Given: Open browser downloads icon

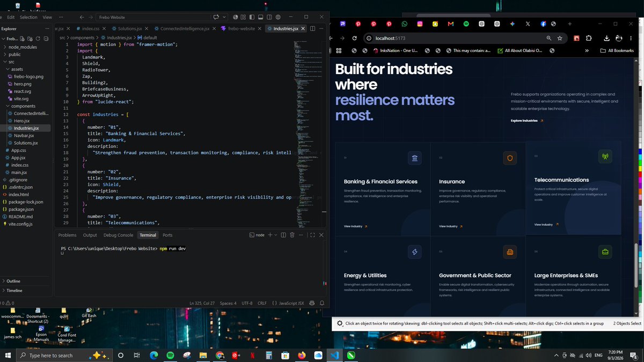Looking at the screenshot, I should (x=606, y=38).
